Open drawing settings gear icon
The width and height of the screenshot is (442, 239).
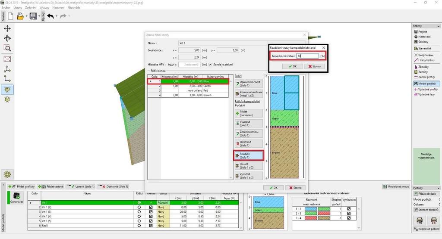(7, 174)
